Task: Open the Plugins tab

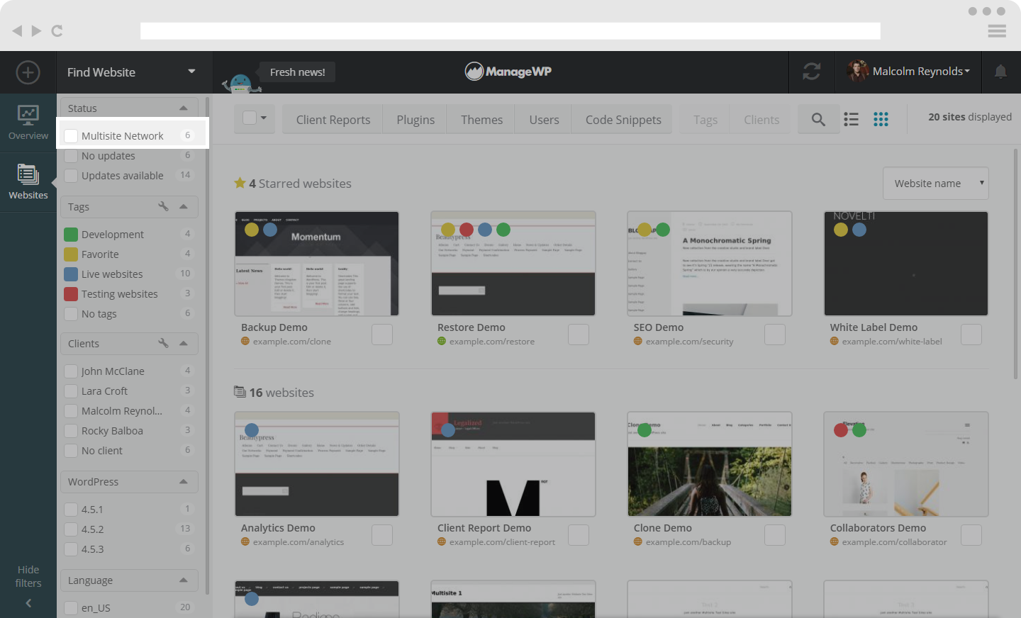Action: tap(415, 120)
